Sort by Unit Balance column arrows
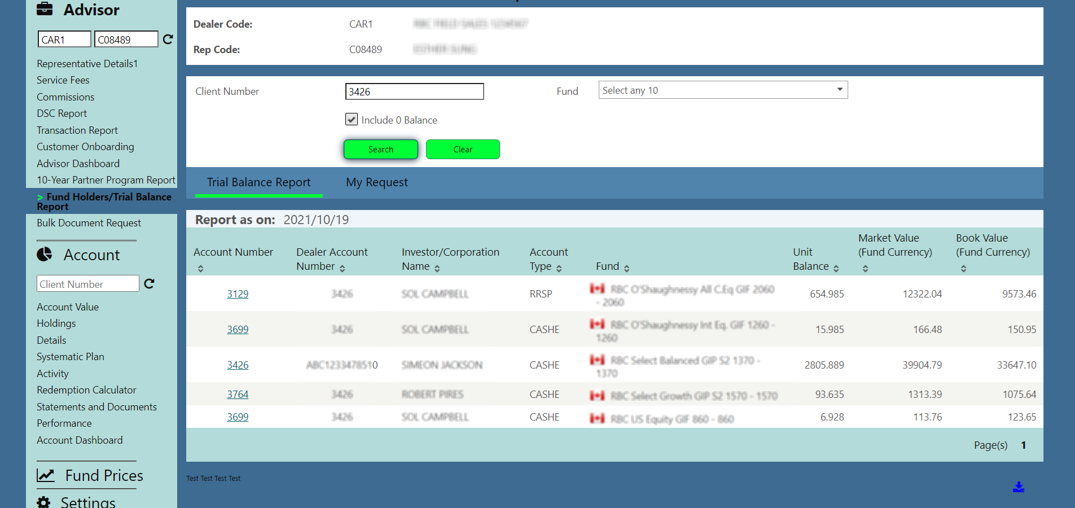The image size is (1075, 508). (836, 269)
